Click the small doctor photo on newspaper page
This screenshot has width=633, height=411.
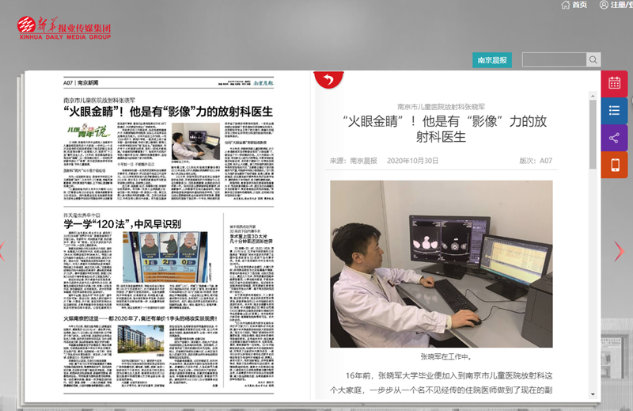click(x=195, y=142)
